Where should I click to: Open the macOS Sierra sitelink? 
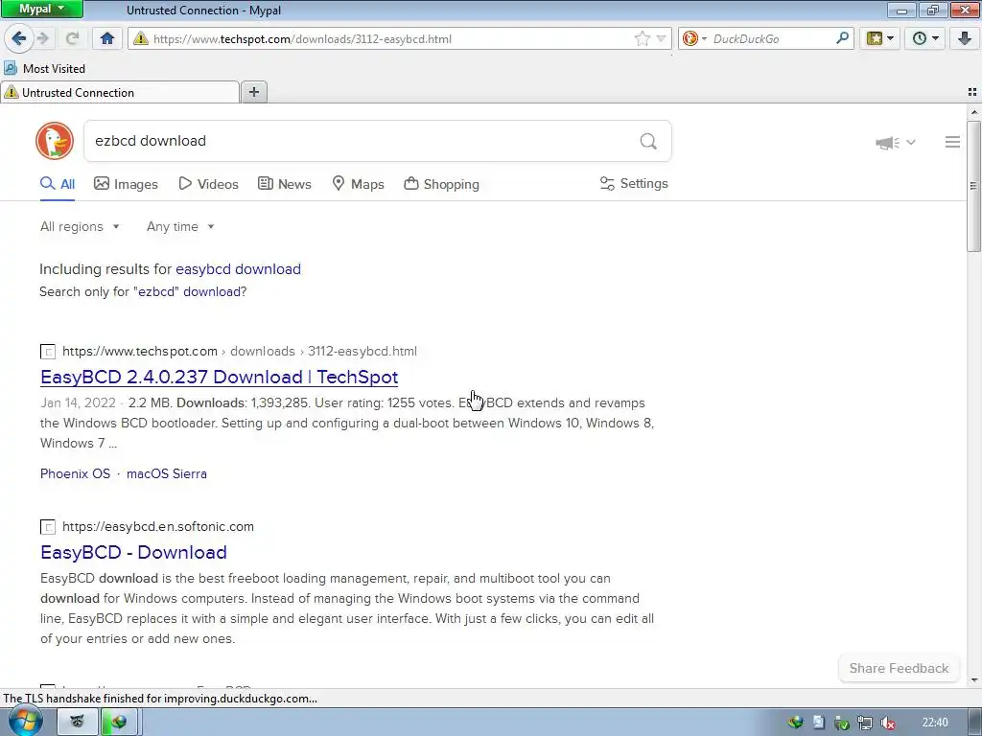point(167,473)
